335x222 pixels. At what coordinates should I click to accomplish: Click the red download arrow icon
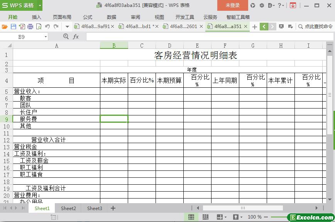click(x=293, y=5)
